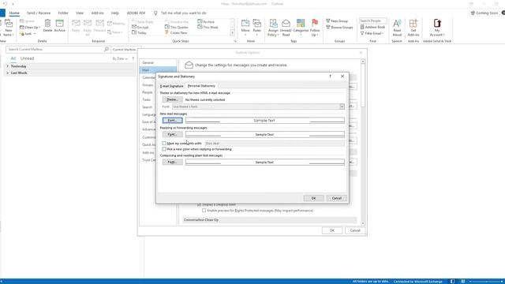Expand the Yesterday mail group
Screen dimensions: 505x284
click(8, 66)
